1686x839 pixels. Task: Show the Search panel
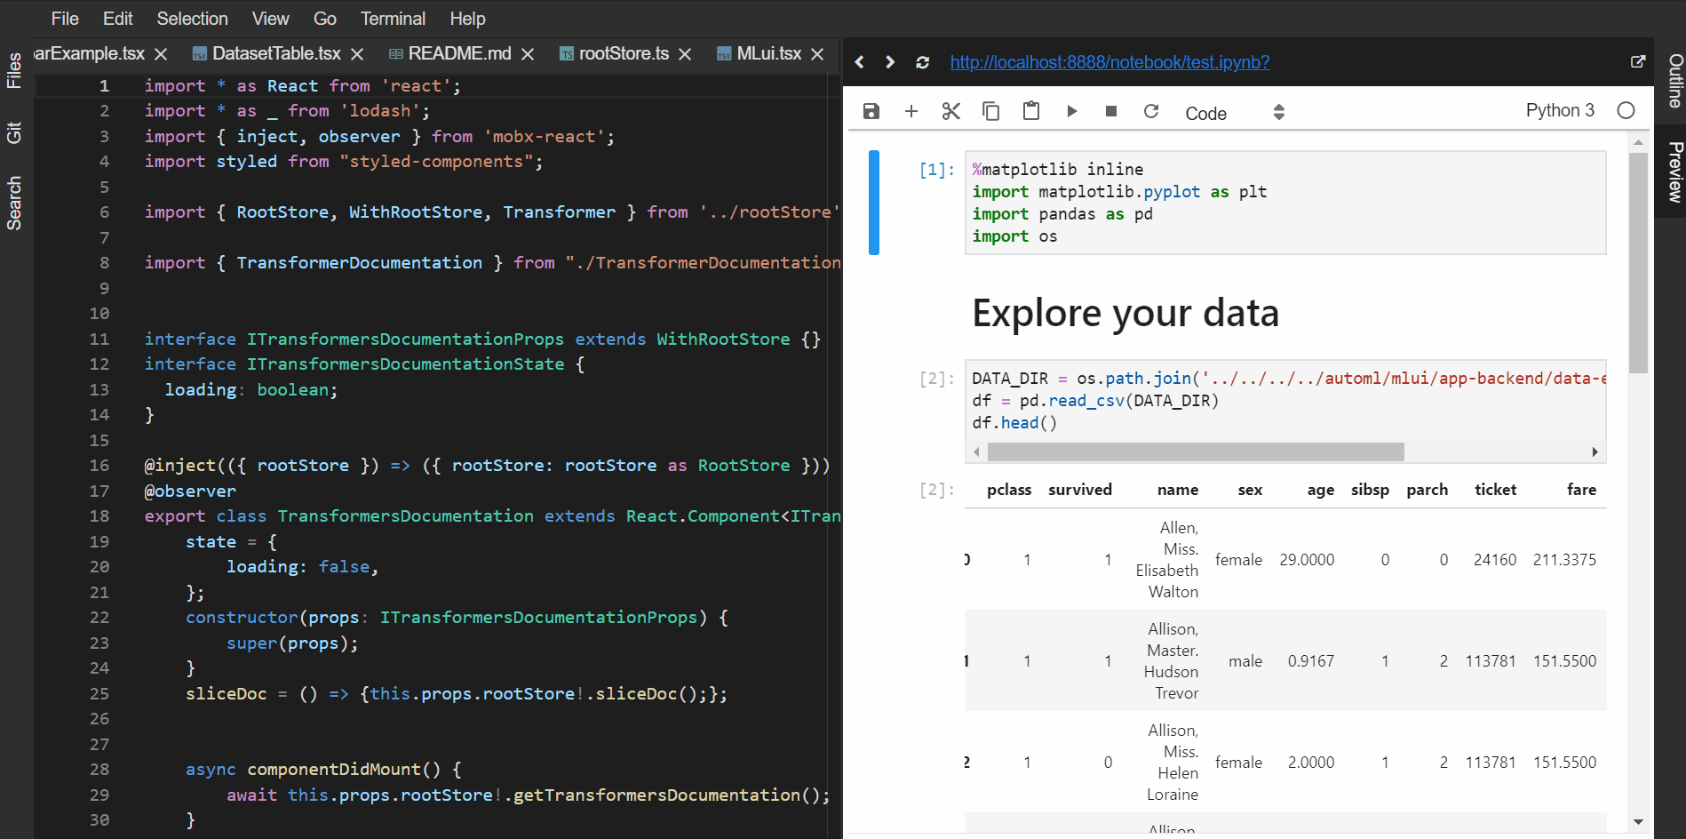tap(14, 203)
